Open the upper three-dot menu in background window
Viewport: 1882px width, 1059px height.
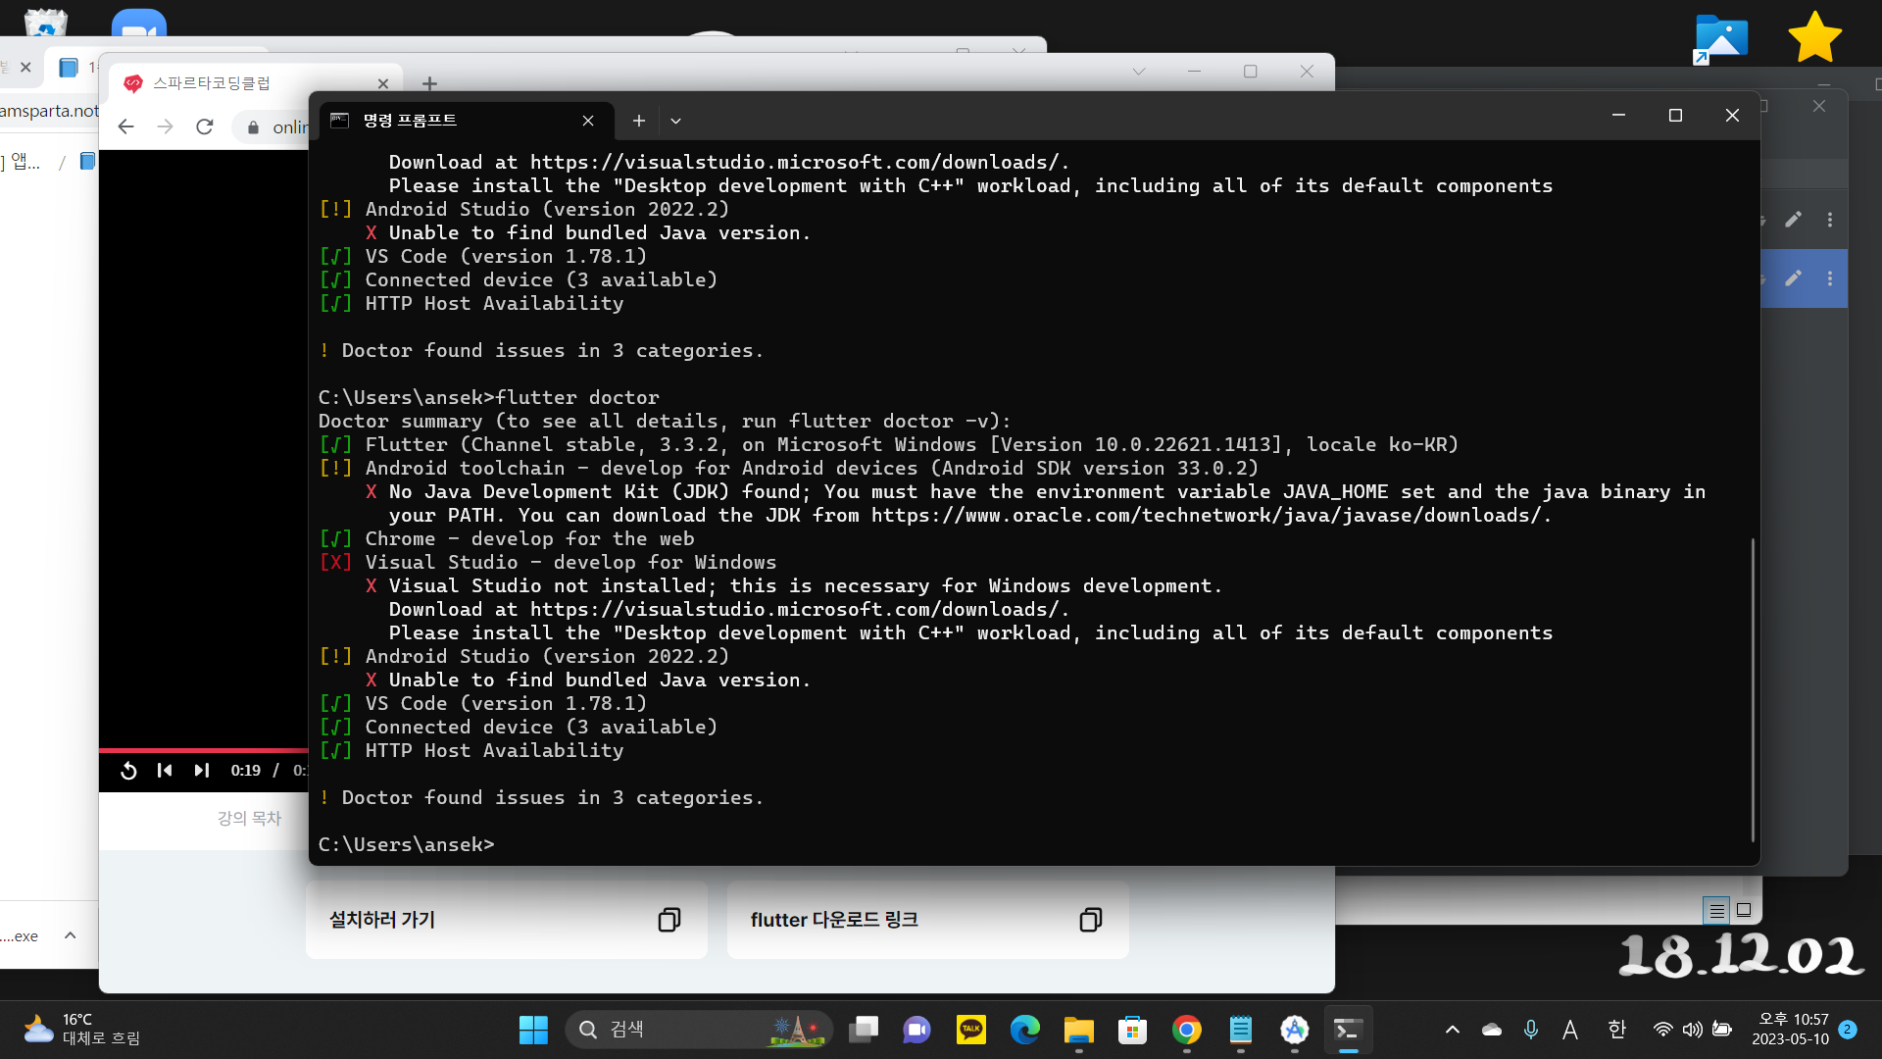(x=1830, y=220)
